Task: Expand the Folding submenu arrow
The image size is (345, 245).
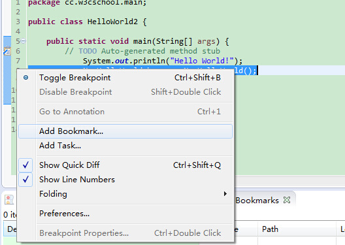Action: point(225,194)
